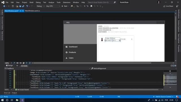Click the volume icon in system tray
This screenshot has width=181, height=102.
point(162,100)
